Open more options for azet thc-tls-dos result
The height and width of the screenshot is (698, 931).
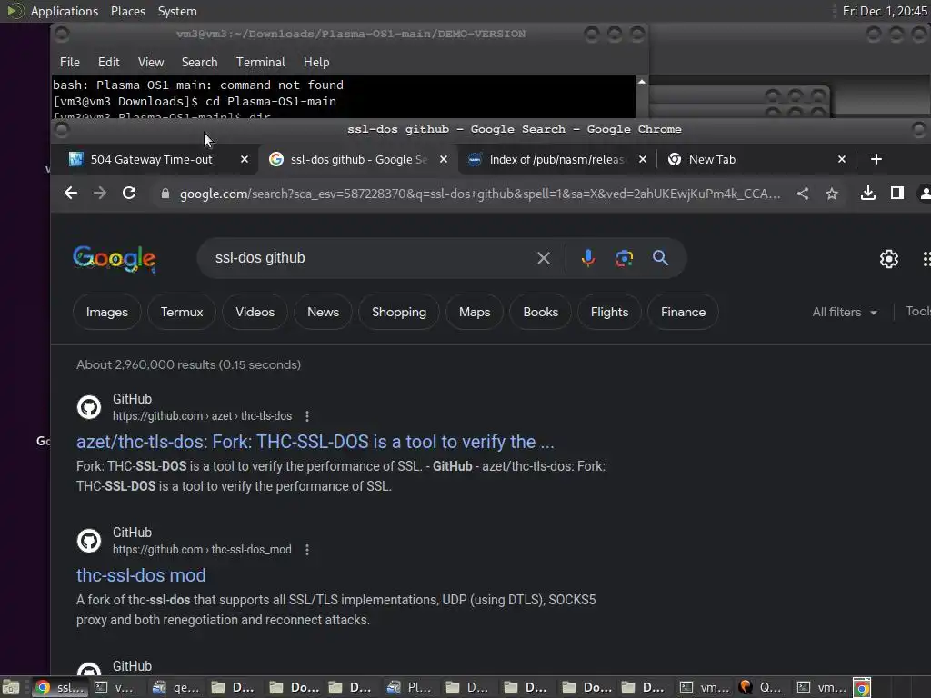click(307, 416)
